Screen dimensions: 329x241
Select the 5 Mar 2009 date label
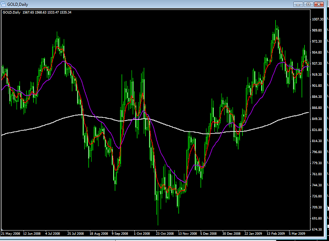297,234
